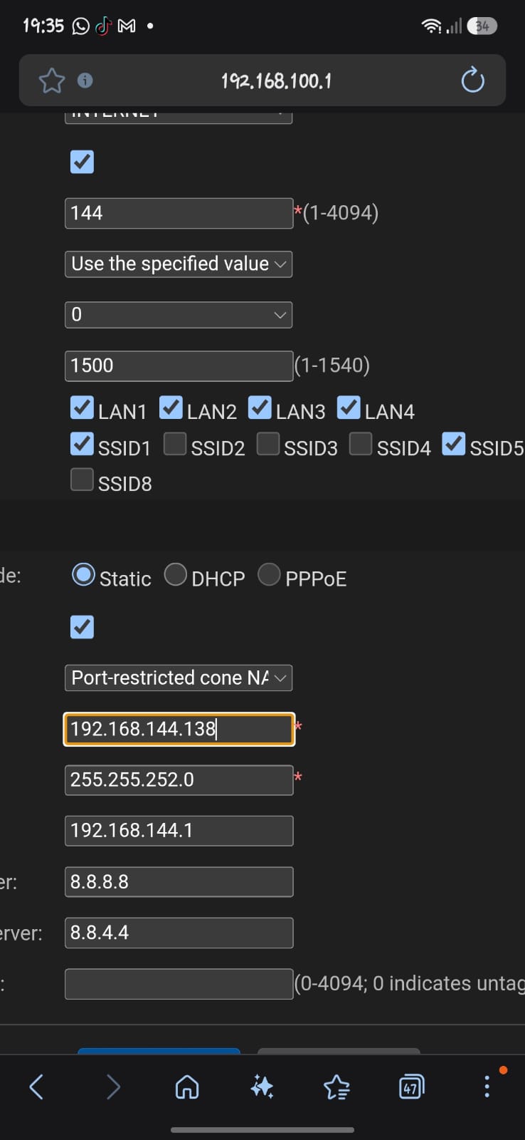
Task: Uncheck the LAN2 port binding checkbox
Action: coord(171,408)
